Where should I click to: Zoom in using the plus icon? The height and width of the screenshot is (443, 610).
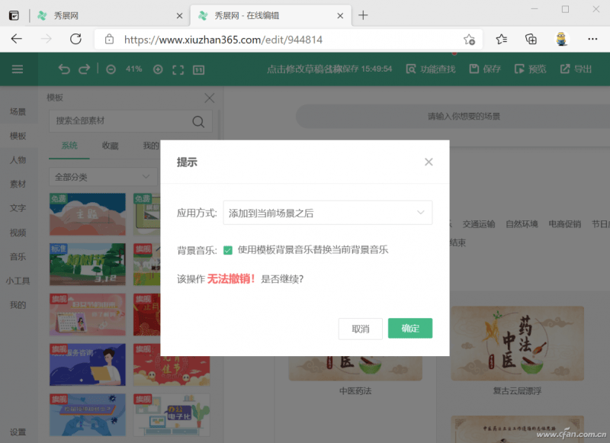point(157,69)
